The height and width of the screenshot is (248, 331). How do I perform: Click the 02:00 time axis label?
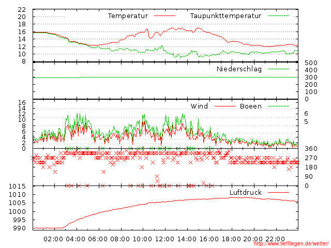pyautogui.click(x=54, y=239)
